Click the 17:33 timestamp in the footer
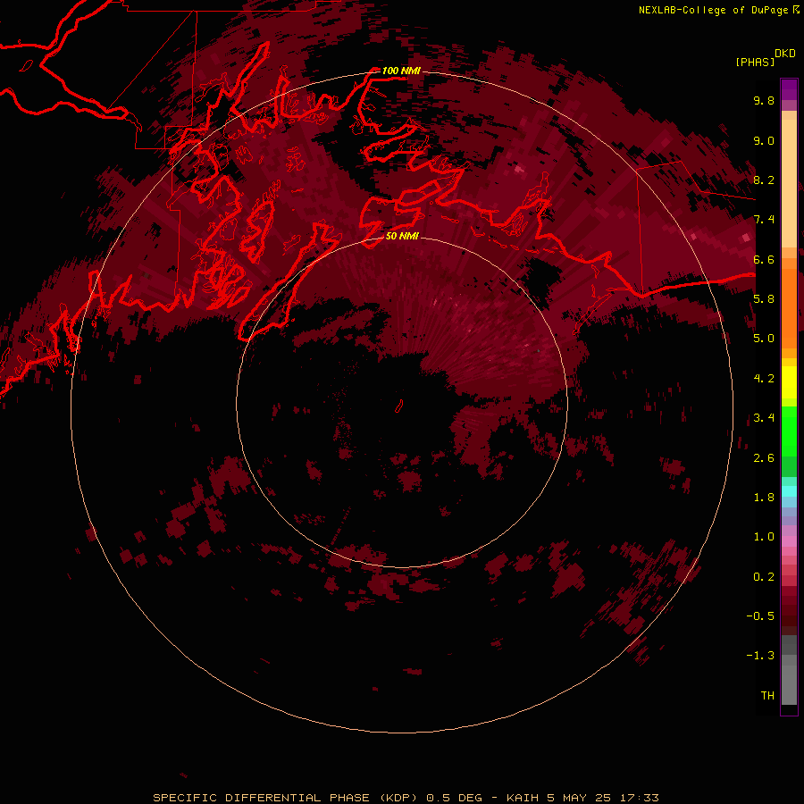The width and height of the screenshot is (804, 804). tap(639, 798)
